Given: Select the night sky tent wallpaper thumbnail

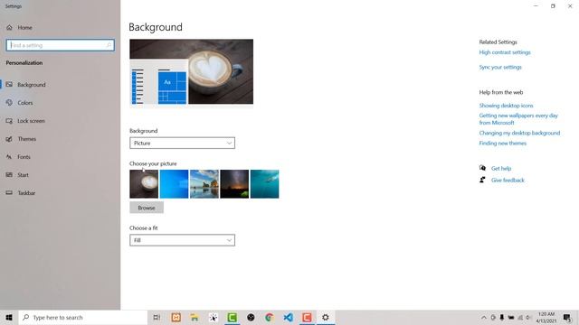Looking at the screenshot, I should tap(234, 184).
